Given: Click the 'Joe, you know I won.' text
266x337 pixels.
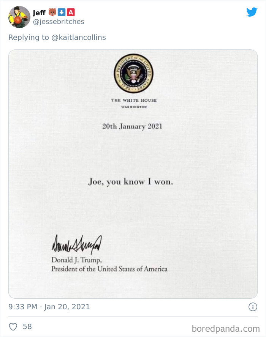Looking at the screenshot, I should pyautogui.click(x=130, y=182).
